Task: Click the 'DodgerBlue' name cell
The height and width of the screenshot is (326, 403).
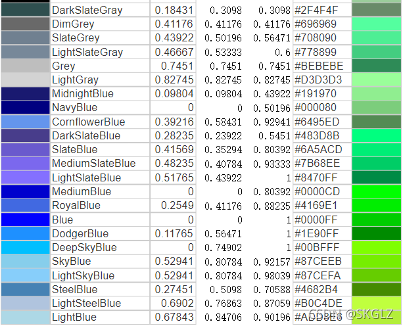Action: tap(100, 233)
